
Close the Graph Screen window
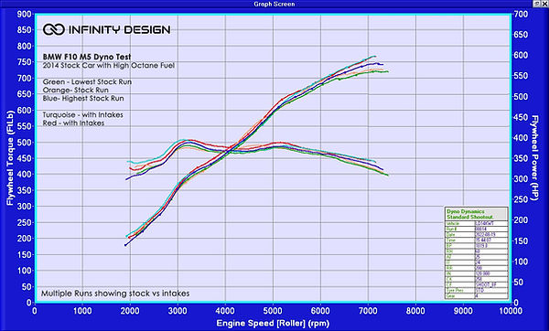tap(545, 4)
